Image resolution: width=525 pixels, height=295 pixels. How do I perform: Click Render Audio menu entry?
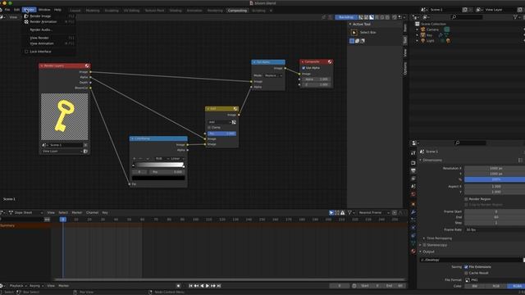coord(49,29)
